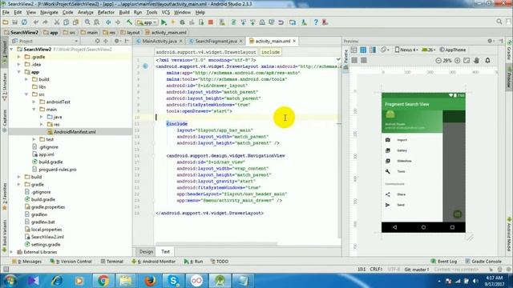513x288 pixels.
Task: Collapse the app module folder
Action: pos(19,72)
